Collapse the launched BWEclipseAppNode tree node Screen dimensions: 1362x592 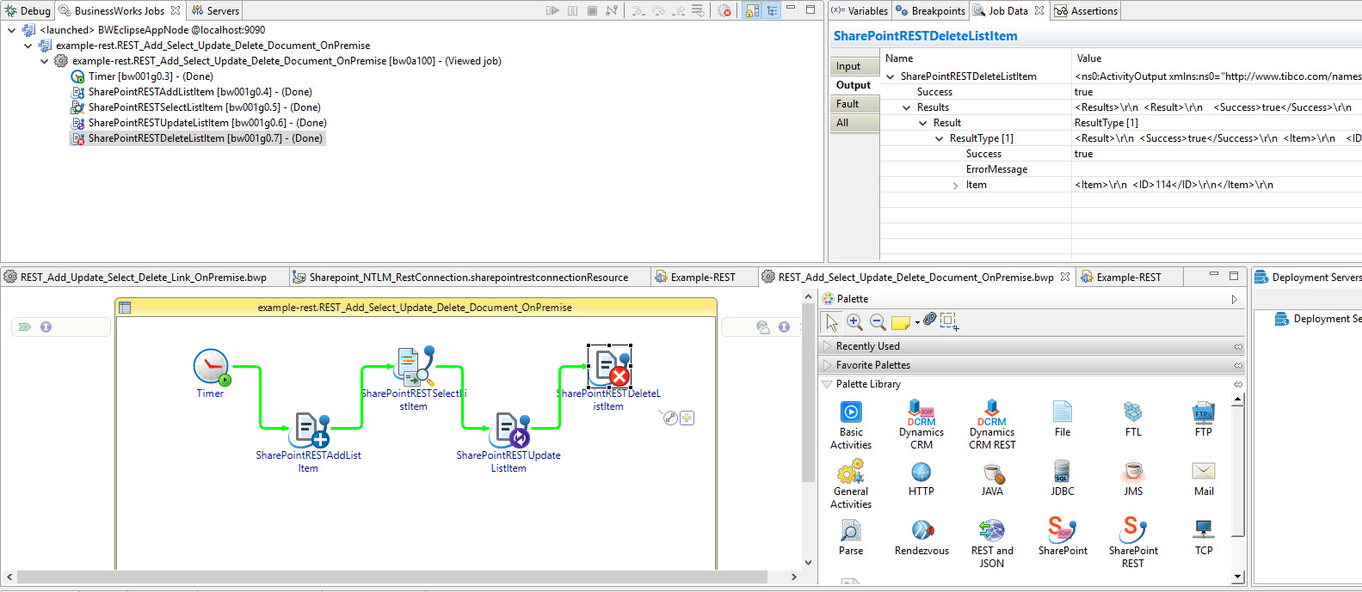(12, 30)
